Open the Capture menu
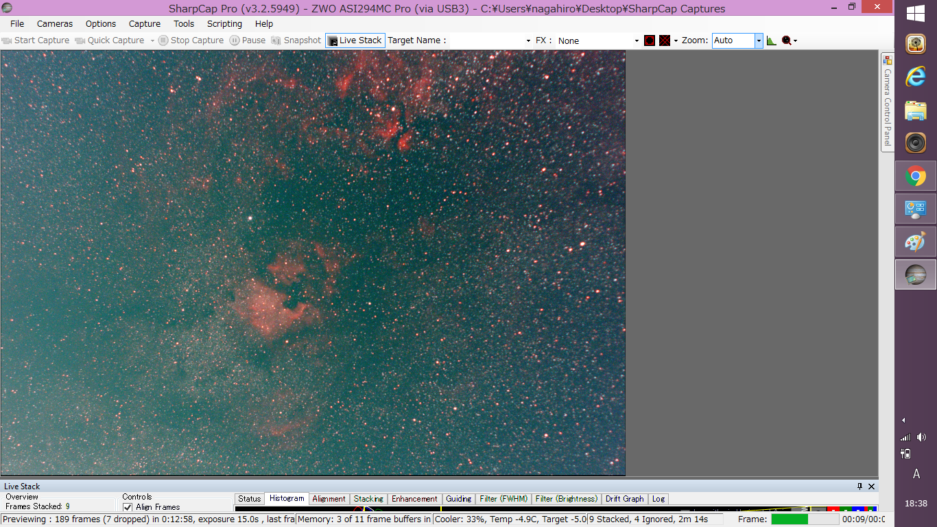The image size is (937, 527). click(x=145, y=23)
